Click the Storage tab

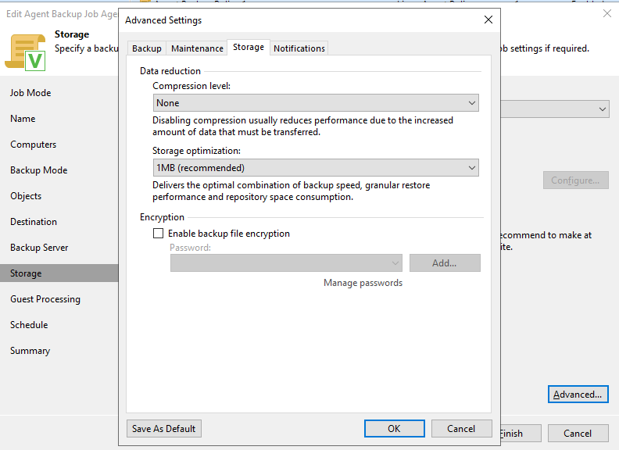point(249,48)
